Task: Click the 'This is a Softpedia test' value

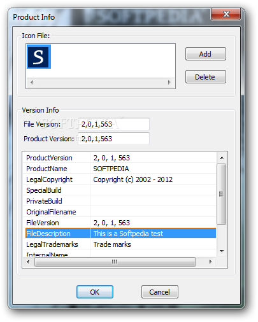Action: pyautogui.click(x=128, y=234)
